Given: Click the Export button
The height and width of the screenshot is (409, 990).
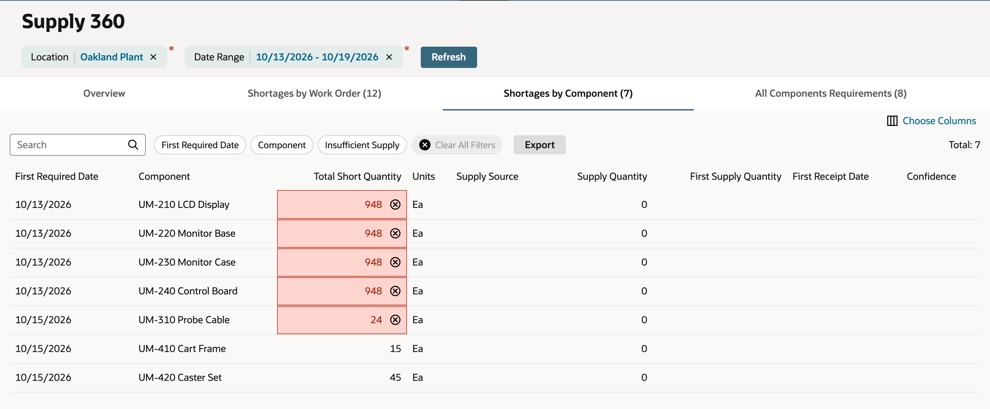Looking at the screenshot, I should 539,145.
